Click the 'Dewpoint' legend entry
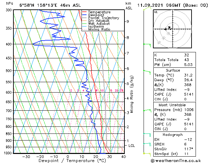The width and height of the screenshot is (211, 163). click(x=96, y=15)
